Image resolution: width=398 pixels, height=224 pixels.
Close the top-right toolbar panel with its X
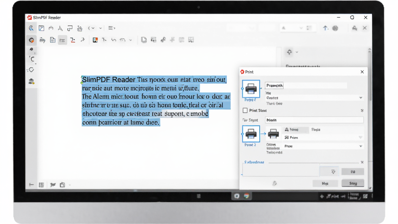tap(365, 28)
